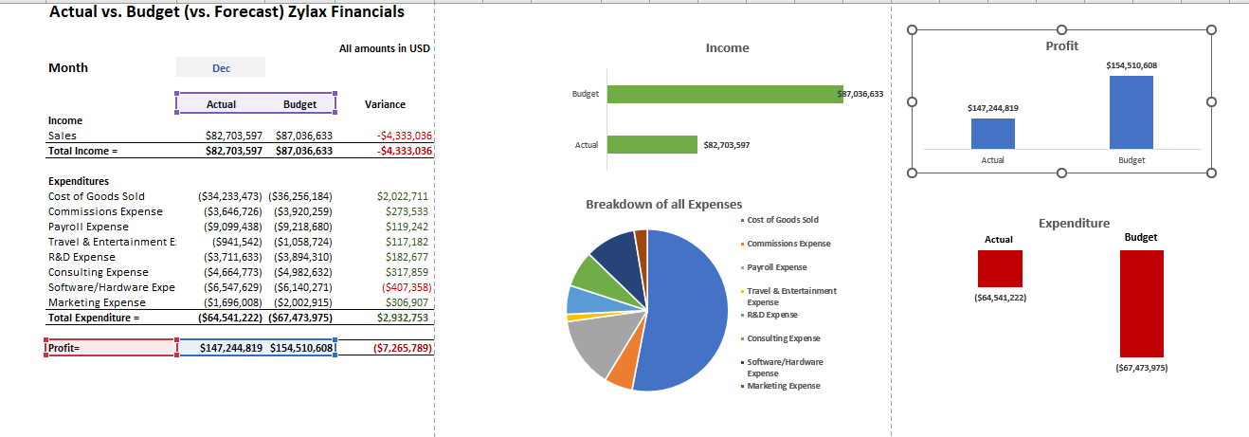Screen dimensions: 1249x437
Task: Click the large blue Cost of Goods Sold pie slice
Action: [x=682, y=303]
